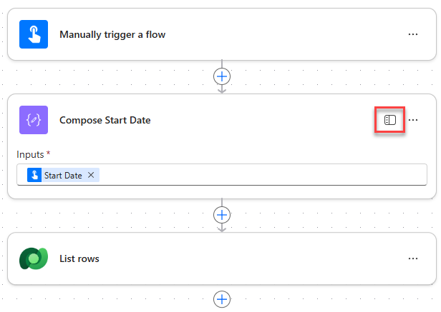Viewport: 441px width, 312px height.
Task: Toggle the Compose Start Date panel view icon
Action: 390,120
